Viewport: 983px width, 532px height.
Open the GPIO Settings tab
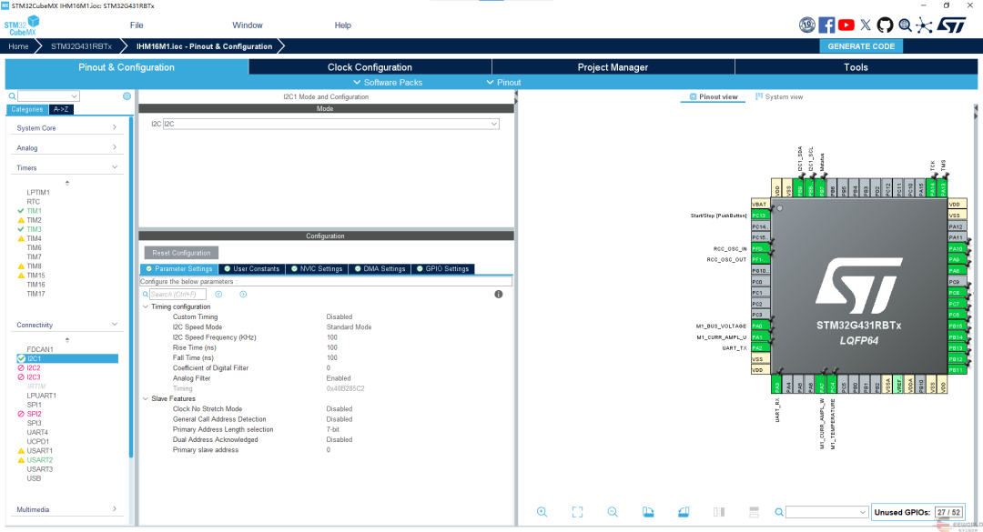coord(442,269)
